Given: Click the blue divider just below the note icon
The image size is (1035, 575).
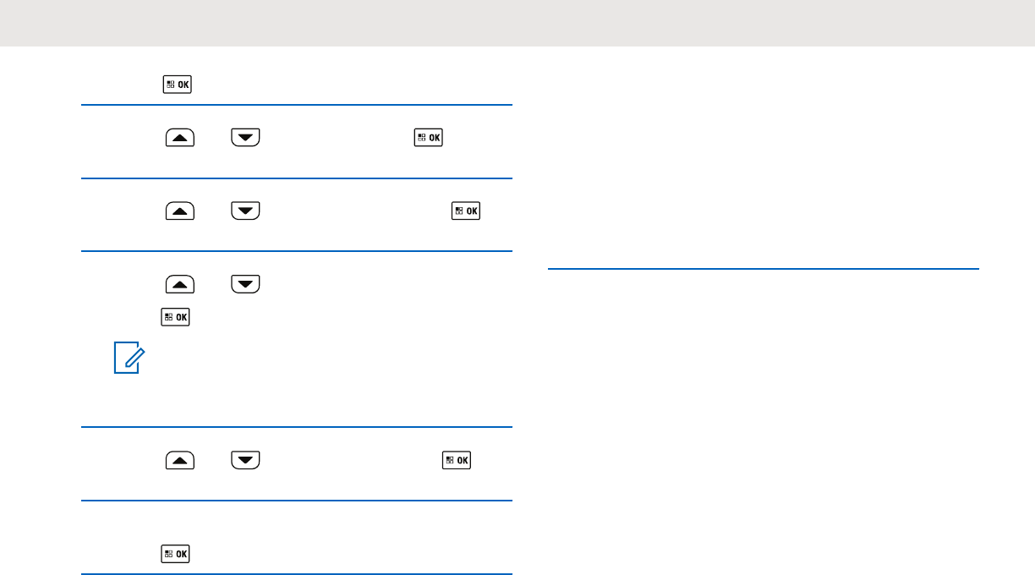Looking at the screenshot, I should 297,428.
